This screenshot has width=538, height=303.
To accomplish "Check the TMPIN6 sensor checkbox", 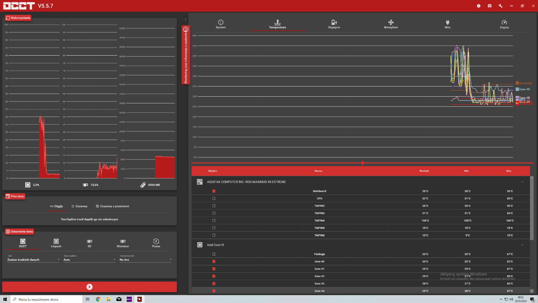I will [x=214, y=235].
